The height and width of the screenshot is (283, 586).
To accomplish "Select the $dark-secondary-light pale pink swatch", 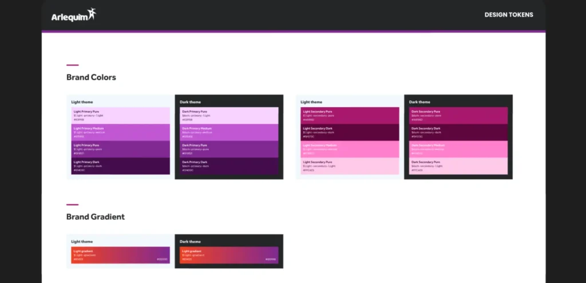I will 458,166.
